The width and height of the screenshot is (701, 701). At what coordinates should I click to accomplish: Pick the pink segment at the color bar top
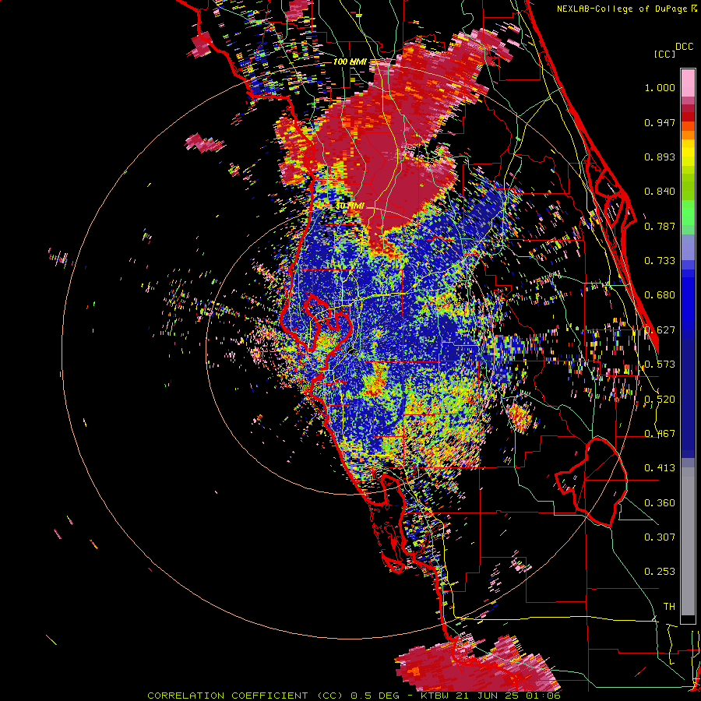[x=688, y=83]
